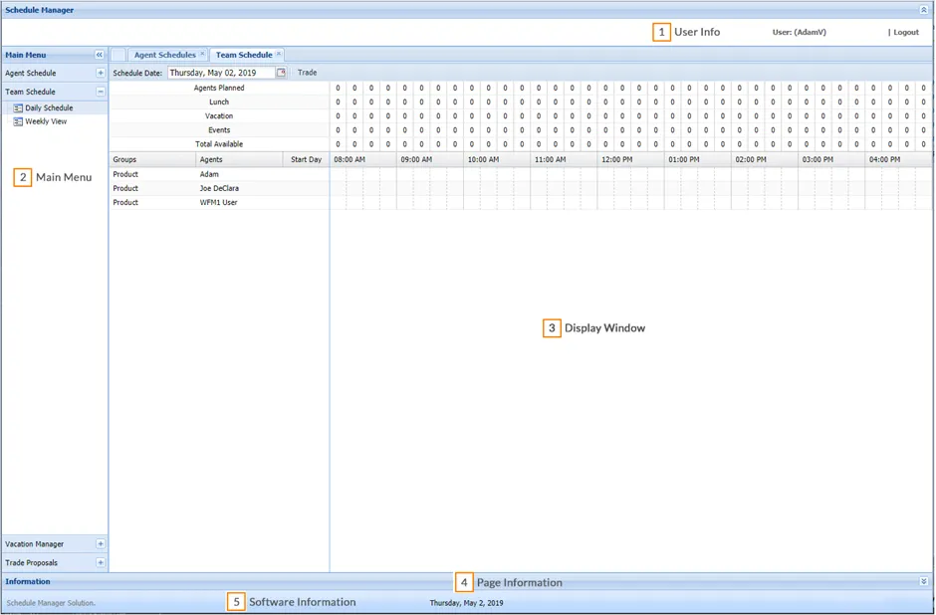Image resolution: width=936 pixels, height=615 pixels.
Task: Open the Schedule Date calendar picker icon
Action: pos(281,73)
